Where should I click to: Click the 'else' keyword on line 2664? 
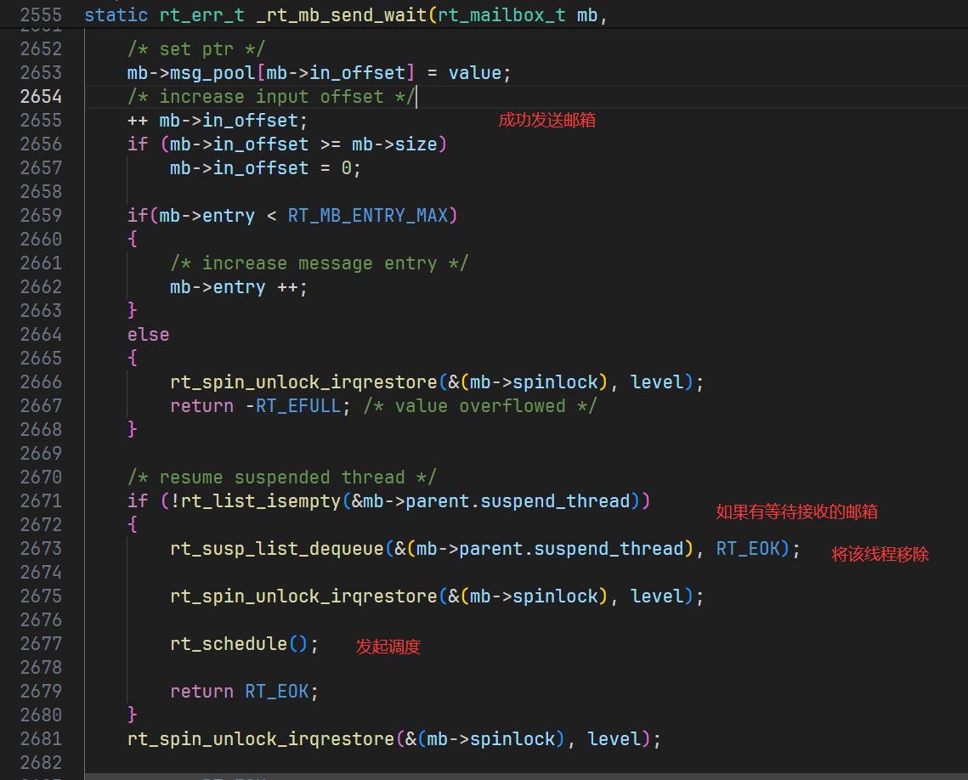(148, 335)
